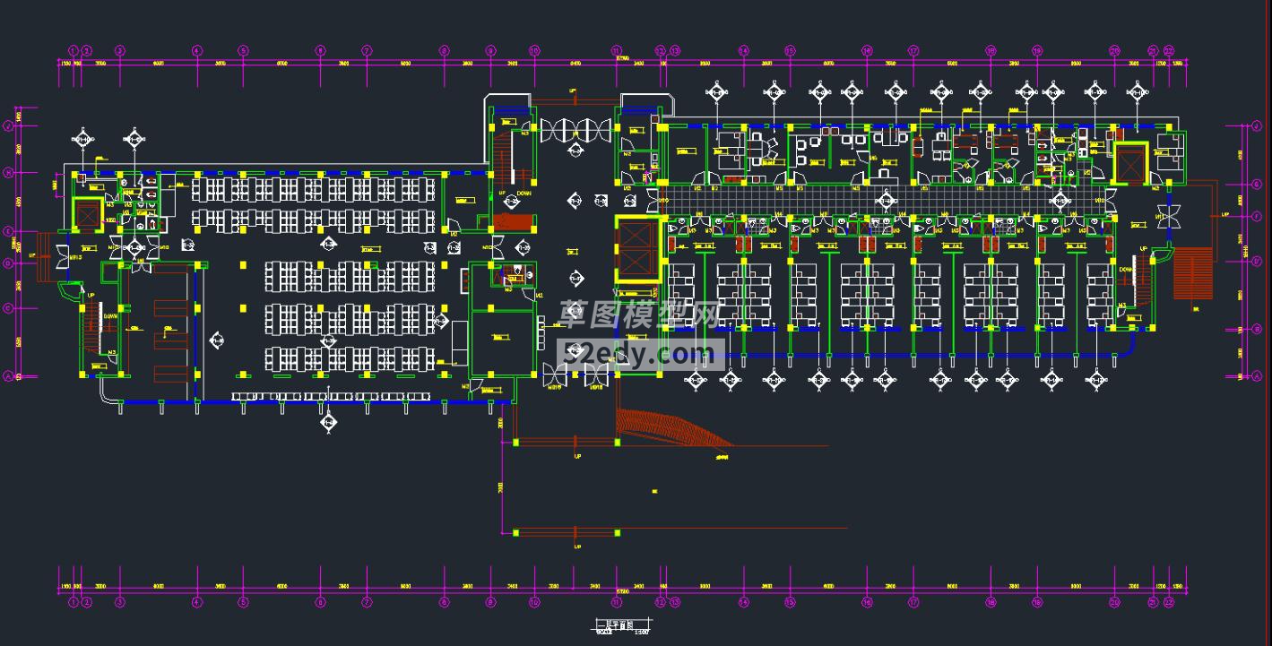Select axis bubble 7 below the plan
1272x646 pixels.
pos(367,603)
